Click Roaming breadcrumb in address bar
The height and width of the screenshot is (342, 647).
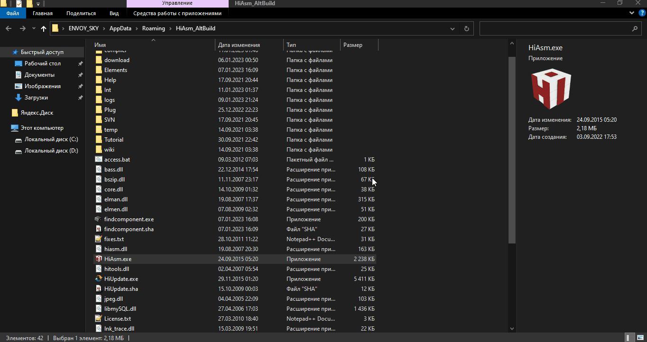point(153,28)
